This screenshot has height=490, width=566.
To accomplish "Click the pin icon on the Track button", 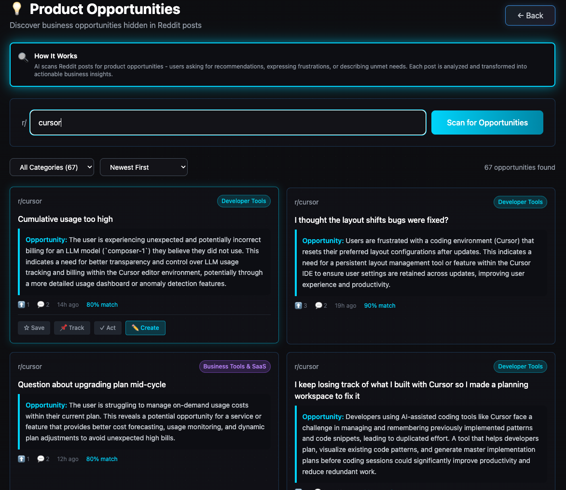I will point(64,327).
